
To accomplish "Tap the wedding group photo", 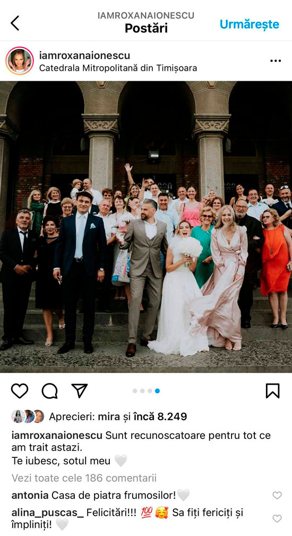I will click(x=146, y=227).
